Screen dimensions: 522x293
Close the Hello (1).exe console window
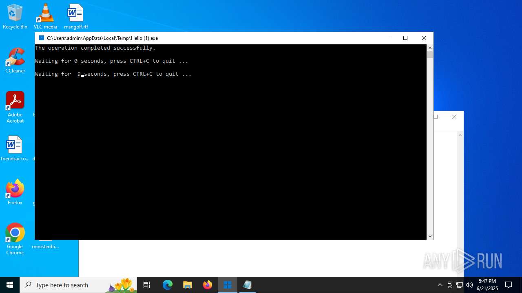(424, 38)
